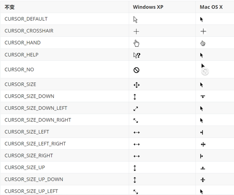Click the Windows XP hand cursor icon
This screenshot has width=234, height=195.
(x=136, y=43)
